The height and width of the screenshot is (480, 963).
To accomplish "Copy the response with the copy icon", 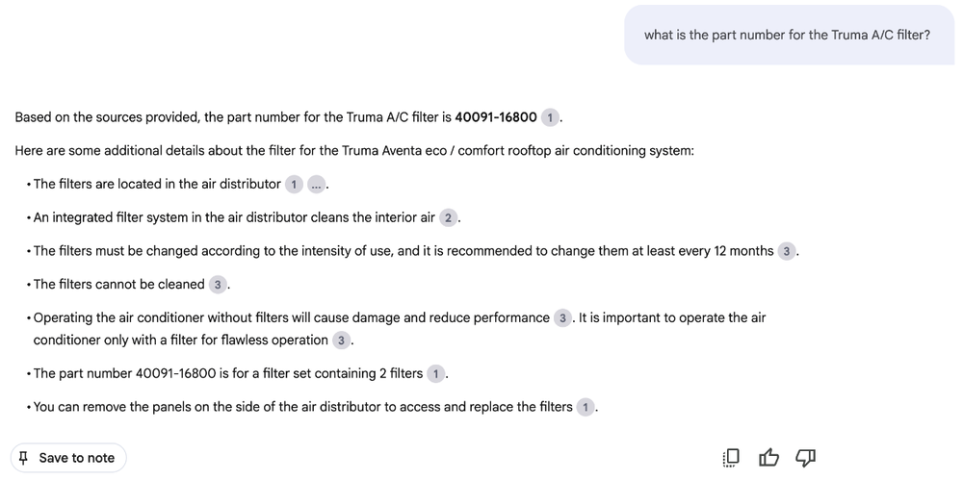I will click(x=731, y=458).
